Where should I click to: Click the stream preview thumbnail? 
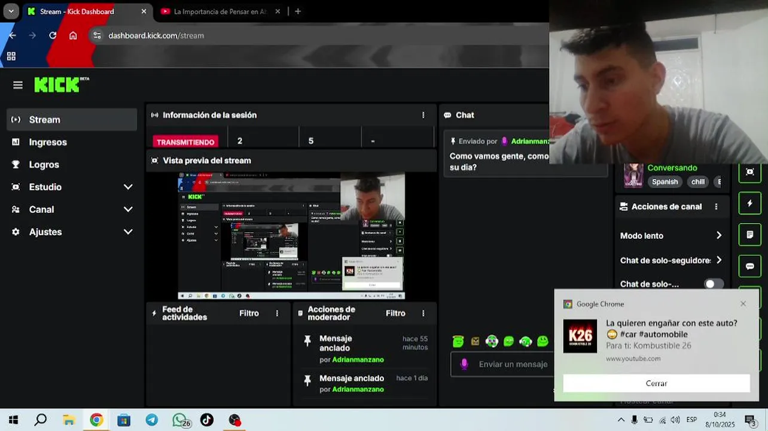[x=291, y=236]
